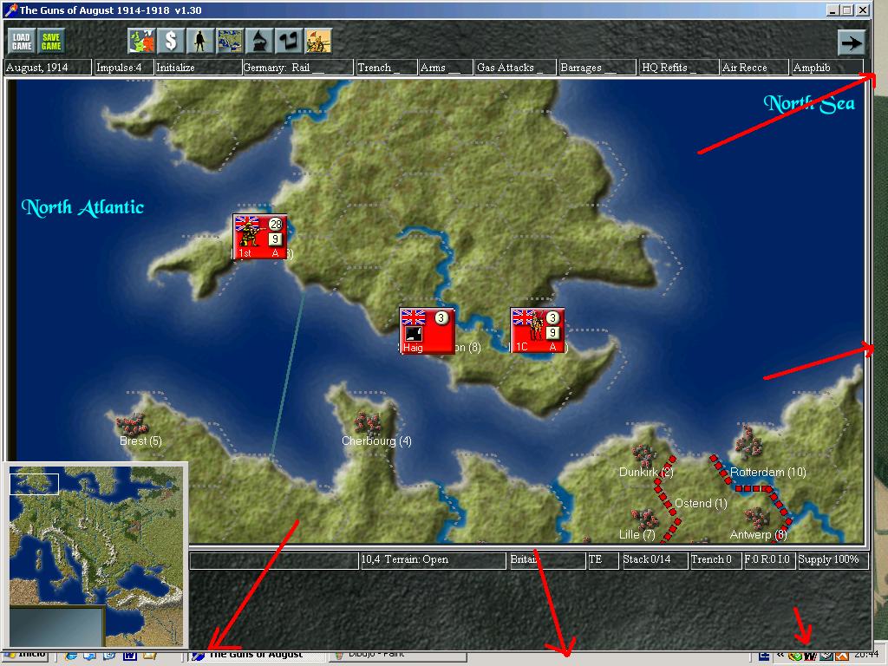Advance with the next arrow button
This screenshot has width=888, height=666.
tap(852, 42)
